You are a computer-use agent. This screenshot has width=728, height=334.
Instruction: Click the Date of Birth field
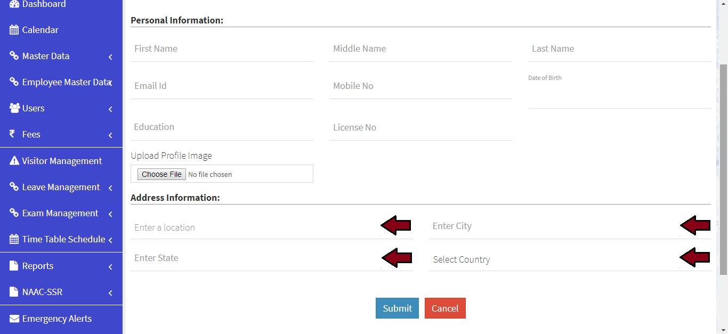tap(619, 97)
